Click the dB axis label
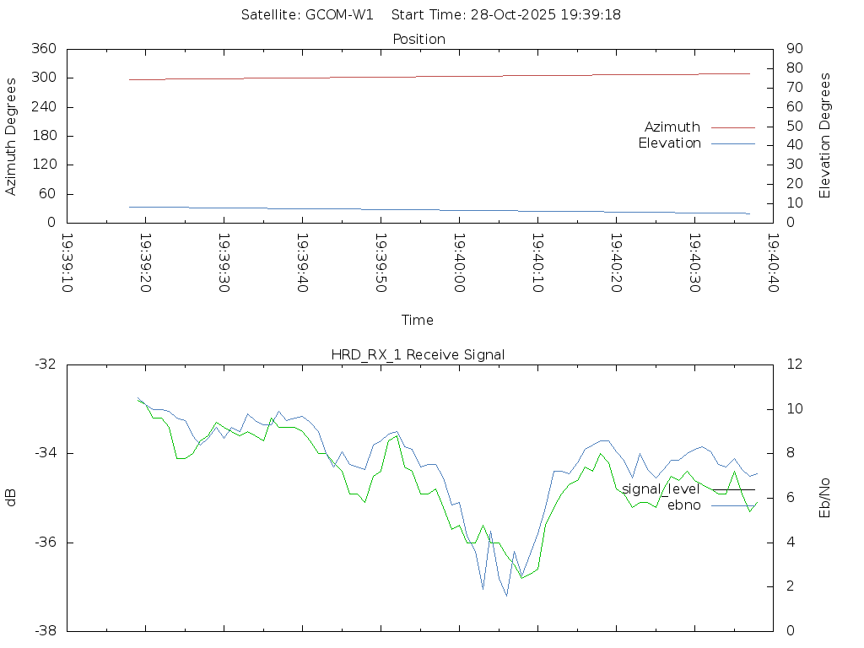The width and height of the screenshot is (864, 648). coord(11,498)
